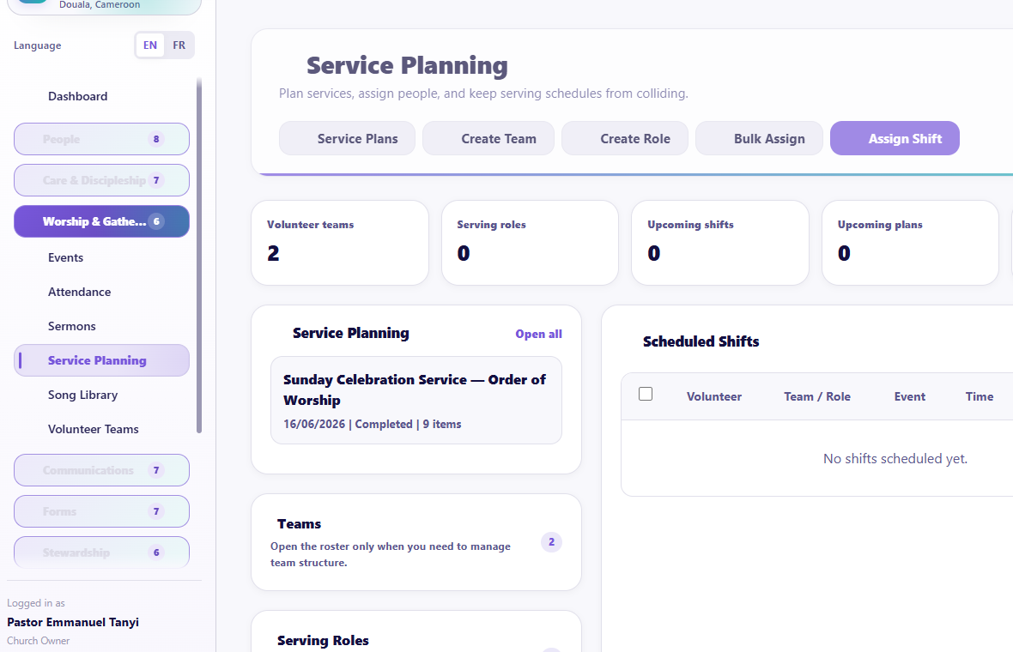The width and height of the screenshot is (1013, 652).
Task: Expand the People sidebar group
Action: (101, 139)
